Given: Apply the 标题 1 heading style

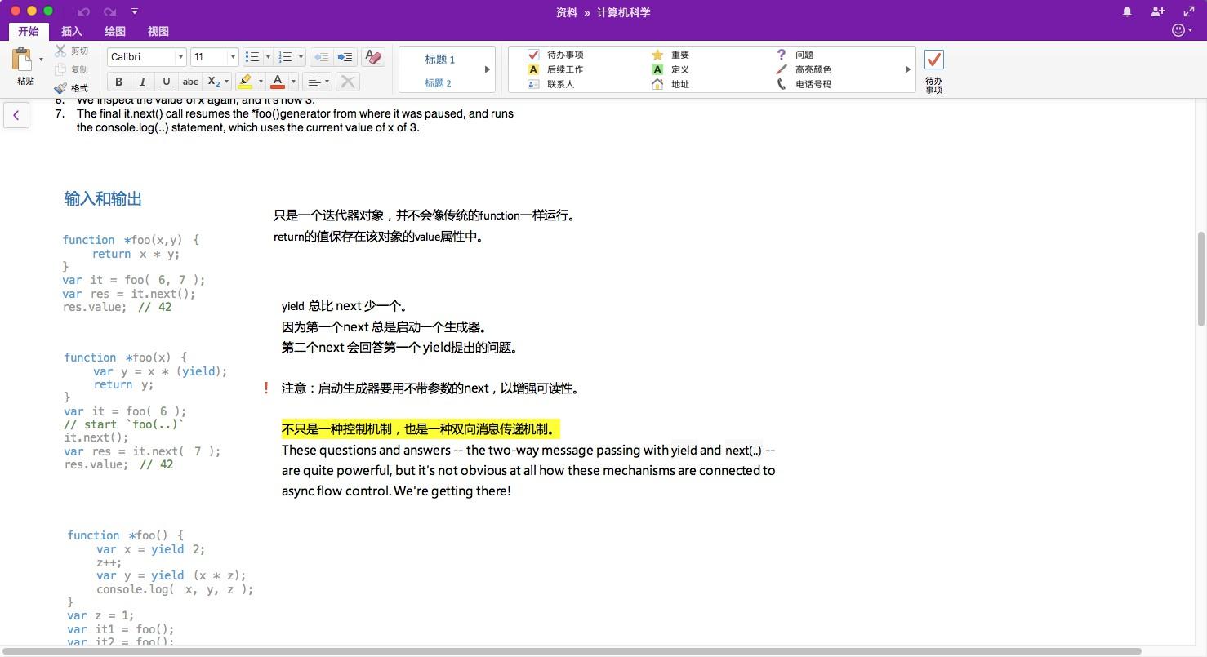Looking at the screenshot, I should point(439,59).
